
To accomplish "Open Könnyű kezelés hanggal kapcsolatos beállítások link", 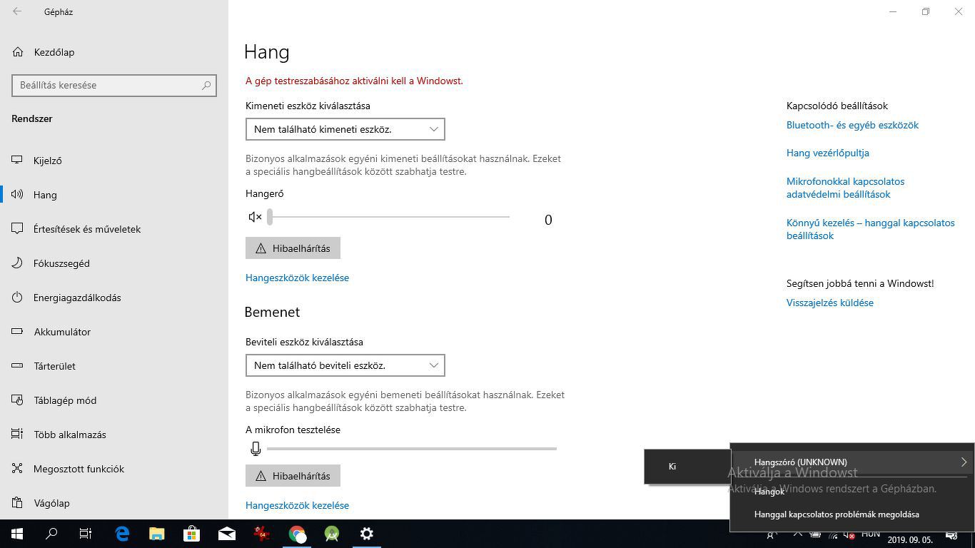I will point(870,229).
